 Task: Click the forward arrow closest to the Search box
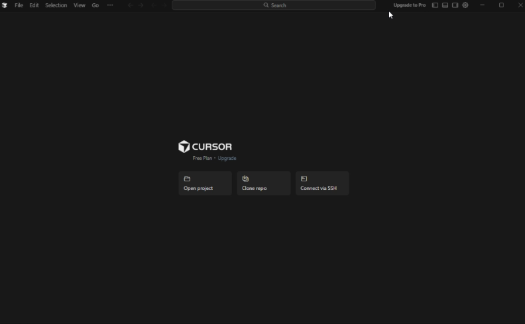pos(164,5)
